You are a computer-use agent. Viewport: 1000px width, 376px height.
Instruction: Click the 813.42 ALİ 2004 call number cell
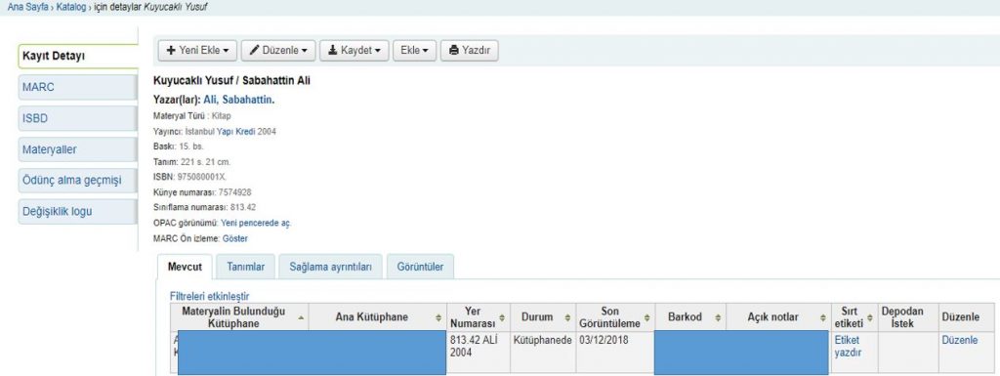pyautogui.click(x=479, y=352)
